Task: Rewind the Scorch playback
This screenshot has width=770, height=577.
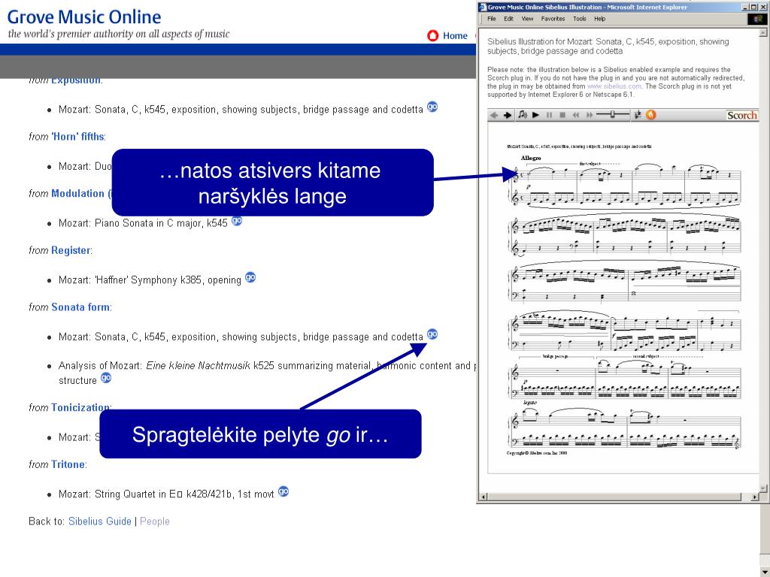Action: [576, 115]
